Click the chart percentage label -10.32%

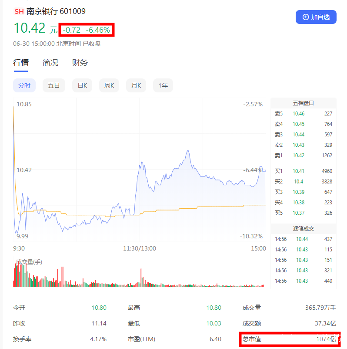(x=251, y=236)
